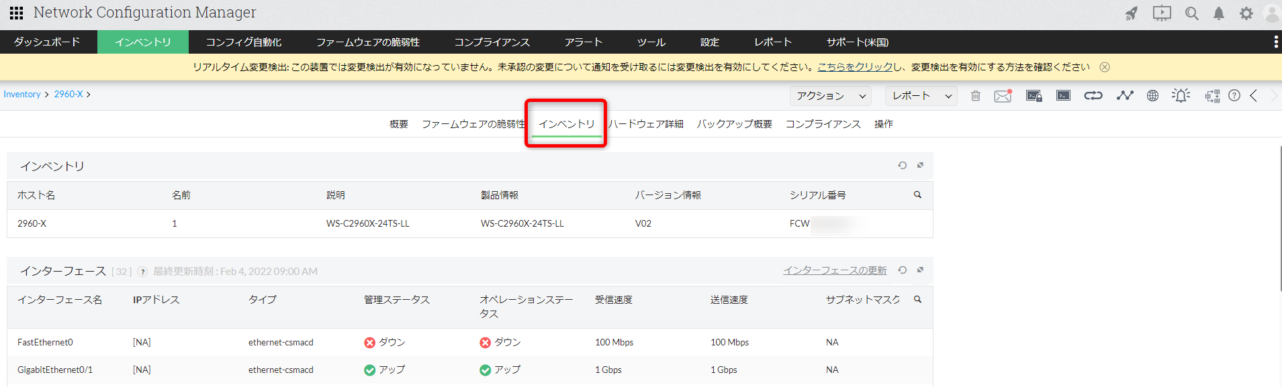Expand the アクション dropdown

pos(831,96)
